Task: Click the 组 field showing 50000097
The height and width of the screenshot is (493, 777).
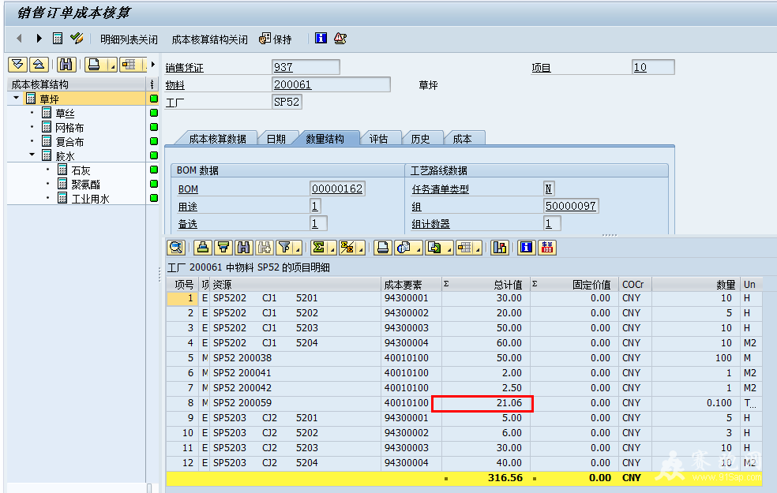Action: tap(571, 206)
